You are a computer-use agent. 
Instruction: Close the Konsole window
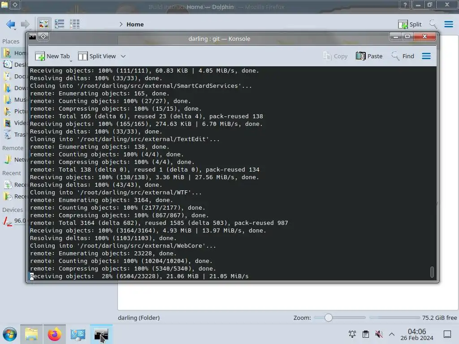[x=424, y=37]
